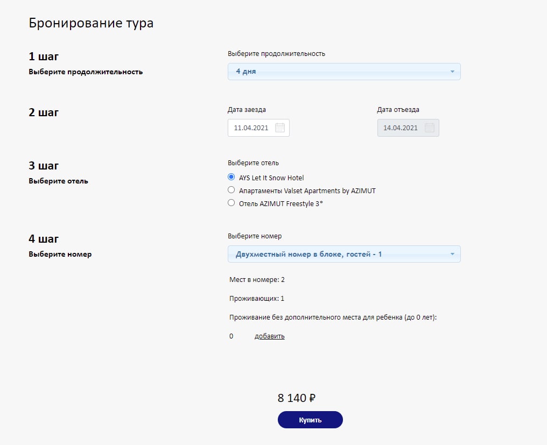Open the calendar icon for check-in date
Image resolution: width=547 pixels, height=445 pixels.
pos(280,128)
